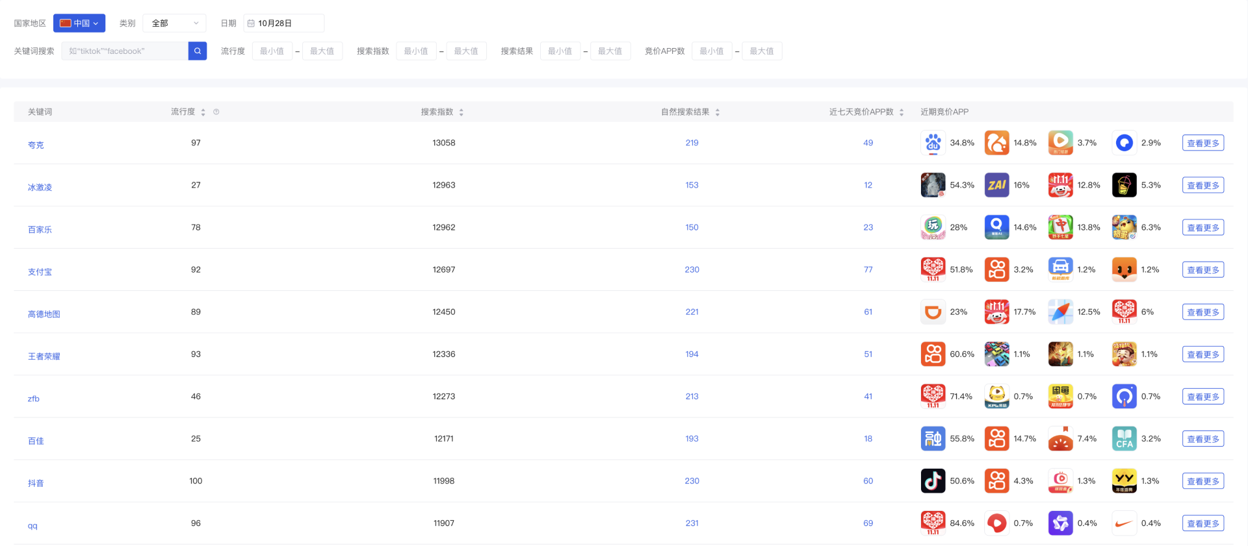The width and height of the screenshot is (1248, 546).
Task: Sort by 自然搜索结果 column
Action: point(718,112)
